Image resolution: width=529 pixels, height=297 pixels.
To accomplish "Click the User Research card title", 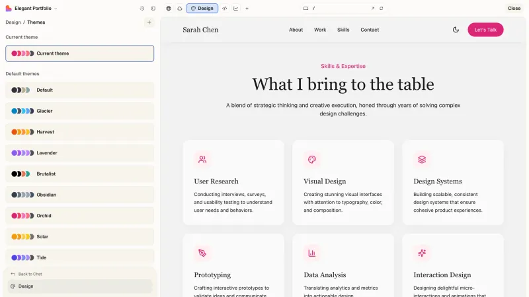I will tap(216, 181).
